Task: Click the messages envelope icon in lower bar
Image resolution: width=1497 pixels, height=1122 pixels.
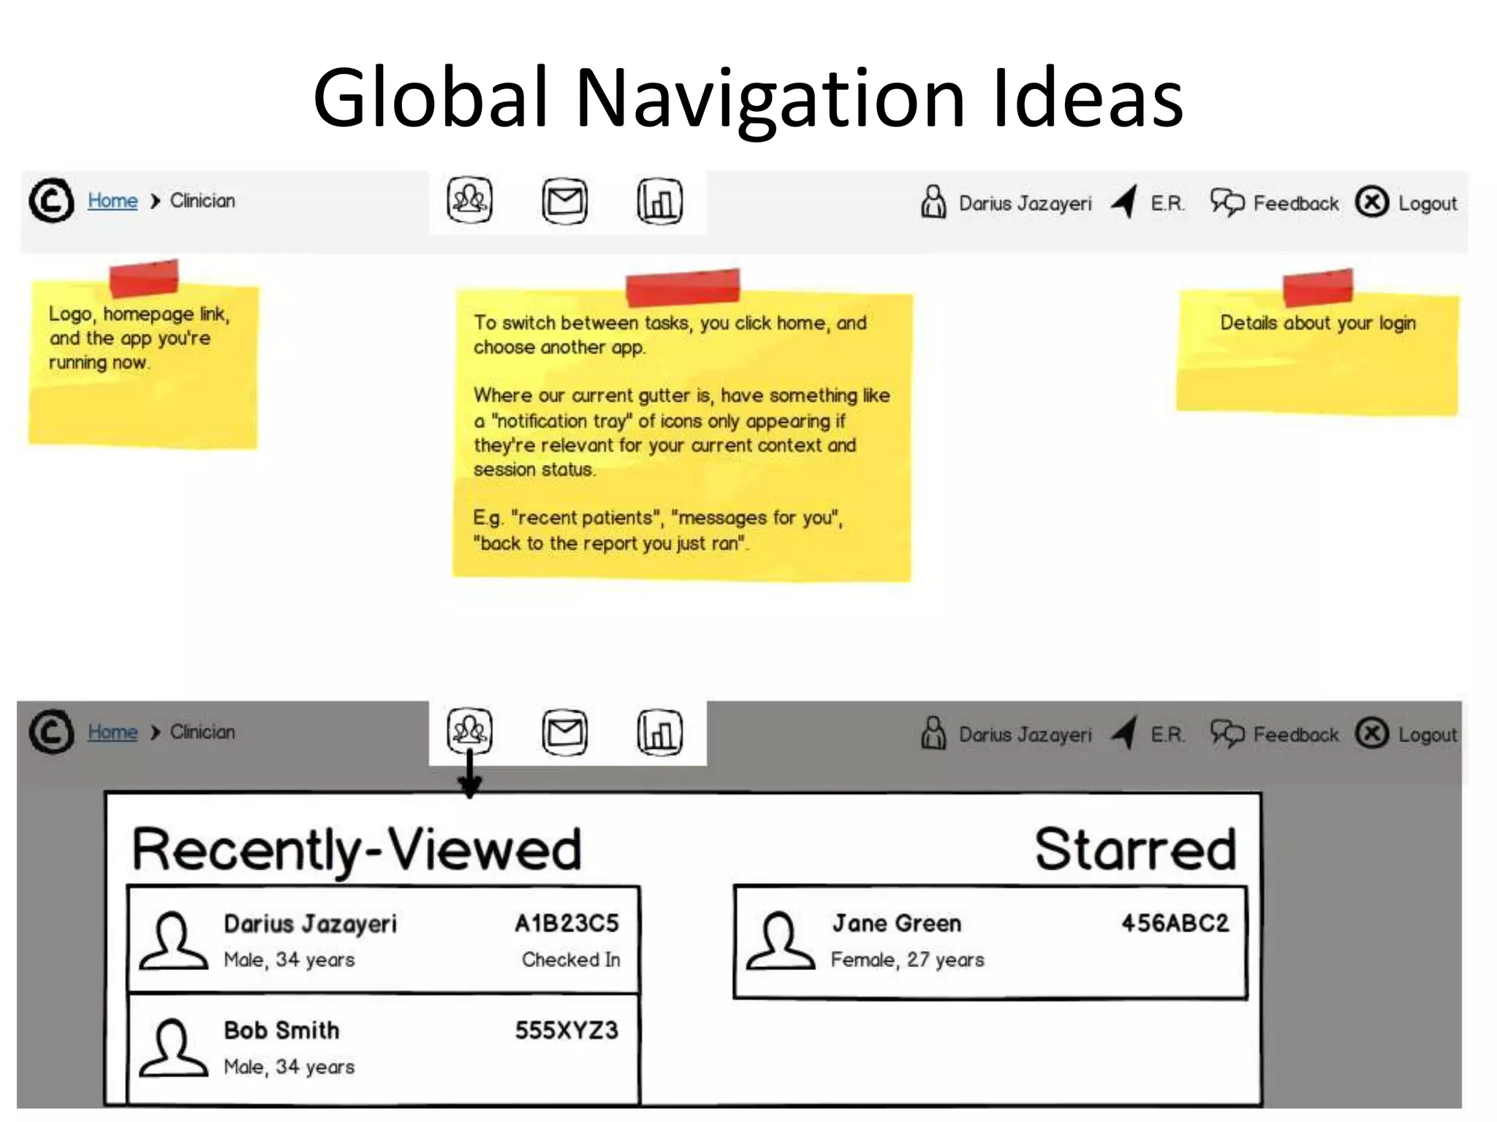Action: (564, 732)
